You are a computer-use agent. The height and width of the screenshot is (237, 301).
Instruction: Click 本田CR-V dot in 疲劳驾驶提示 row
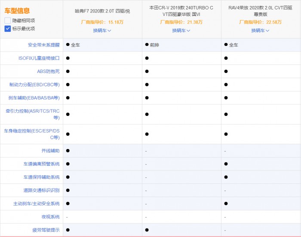[x=147, y=230]
